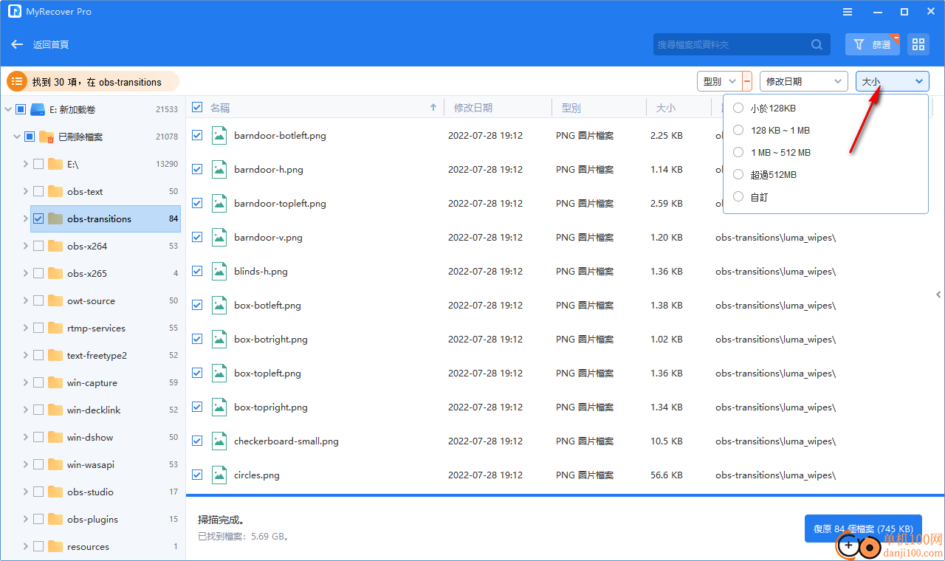Click the rtmp-services folder icon
The width and height of the screenshot is (945, 561).
pyautogui.click(x=55, y=328)
